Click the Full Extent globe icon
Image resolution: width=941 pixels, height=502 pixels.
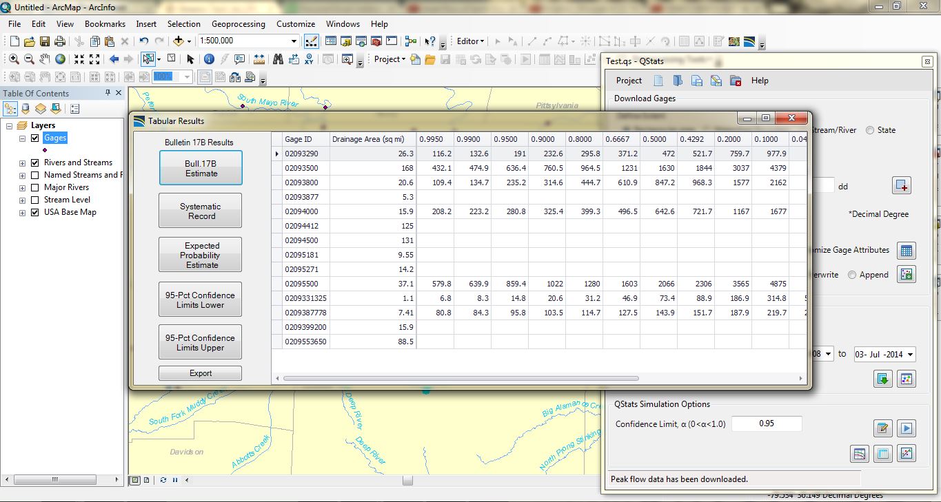click(x=59, y=59)
